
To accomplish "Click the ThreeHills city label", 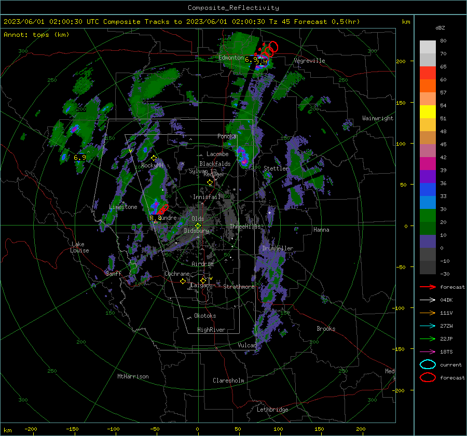I will coord(245,227).
